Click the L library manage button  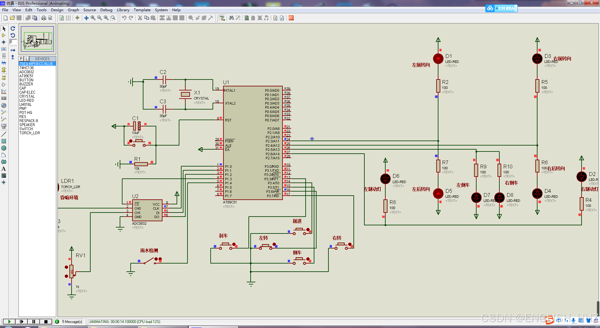(27, 59)
